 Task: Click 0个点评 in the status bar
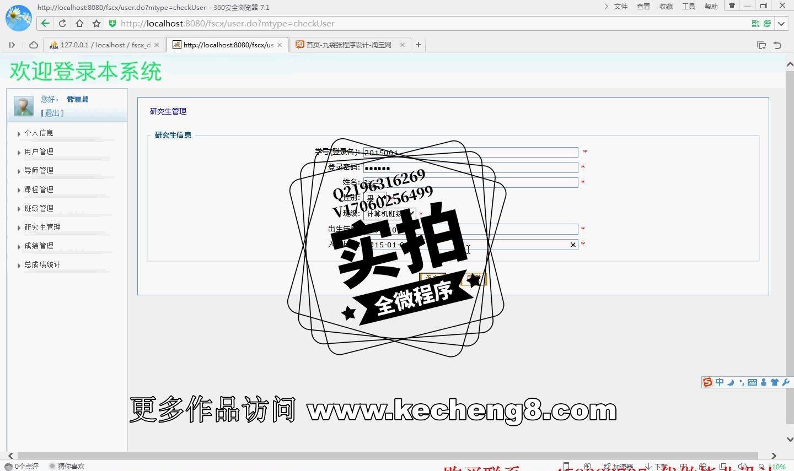(22, 466)
